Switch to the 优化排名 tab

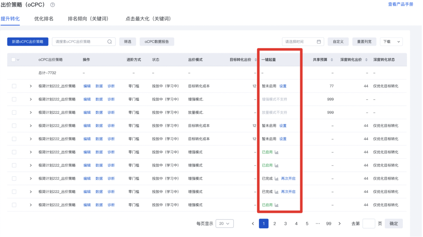click(44, 19)
